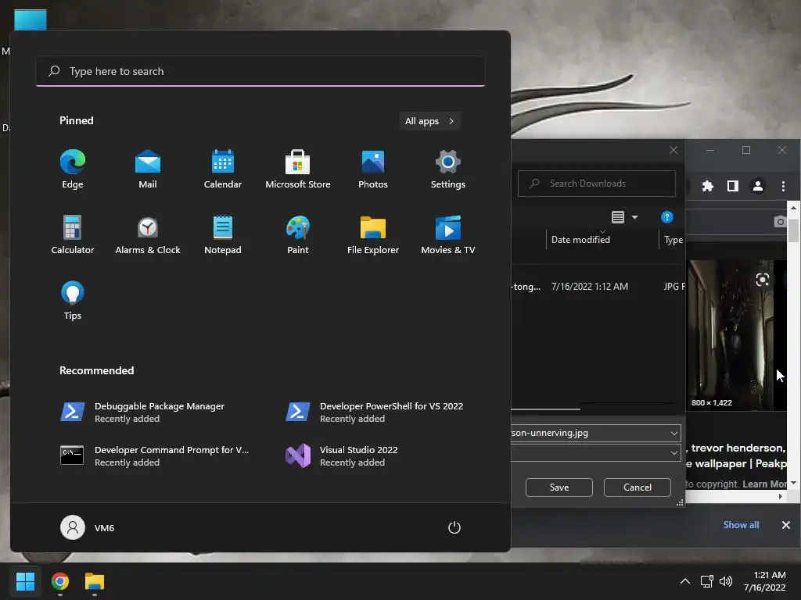Open the Chrome profile icon
Image resolution: width=801 pixels, height=600 pixels.
pos(757,186)
